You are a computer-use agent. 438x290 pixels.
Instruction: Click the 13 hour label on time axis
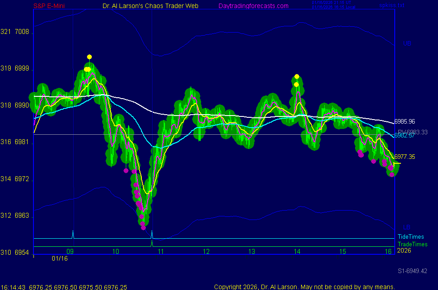point(252,252)
